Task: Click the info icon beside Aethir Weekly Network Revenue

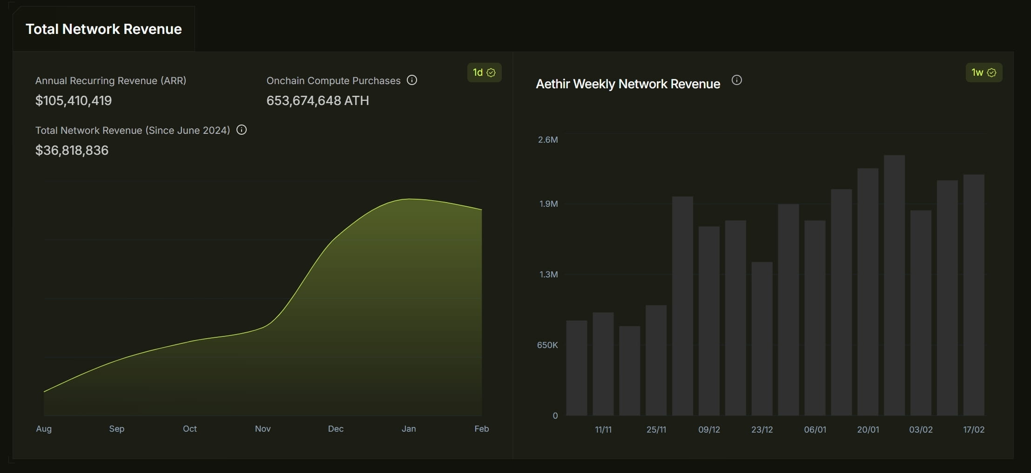Action: pyautogui.click(x=736, y=80)
